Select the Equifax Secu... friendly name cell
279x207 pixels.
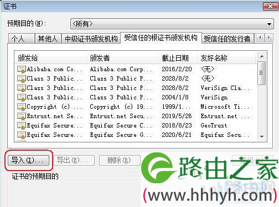[x=225, y=135]
